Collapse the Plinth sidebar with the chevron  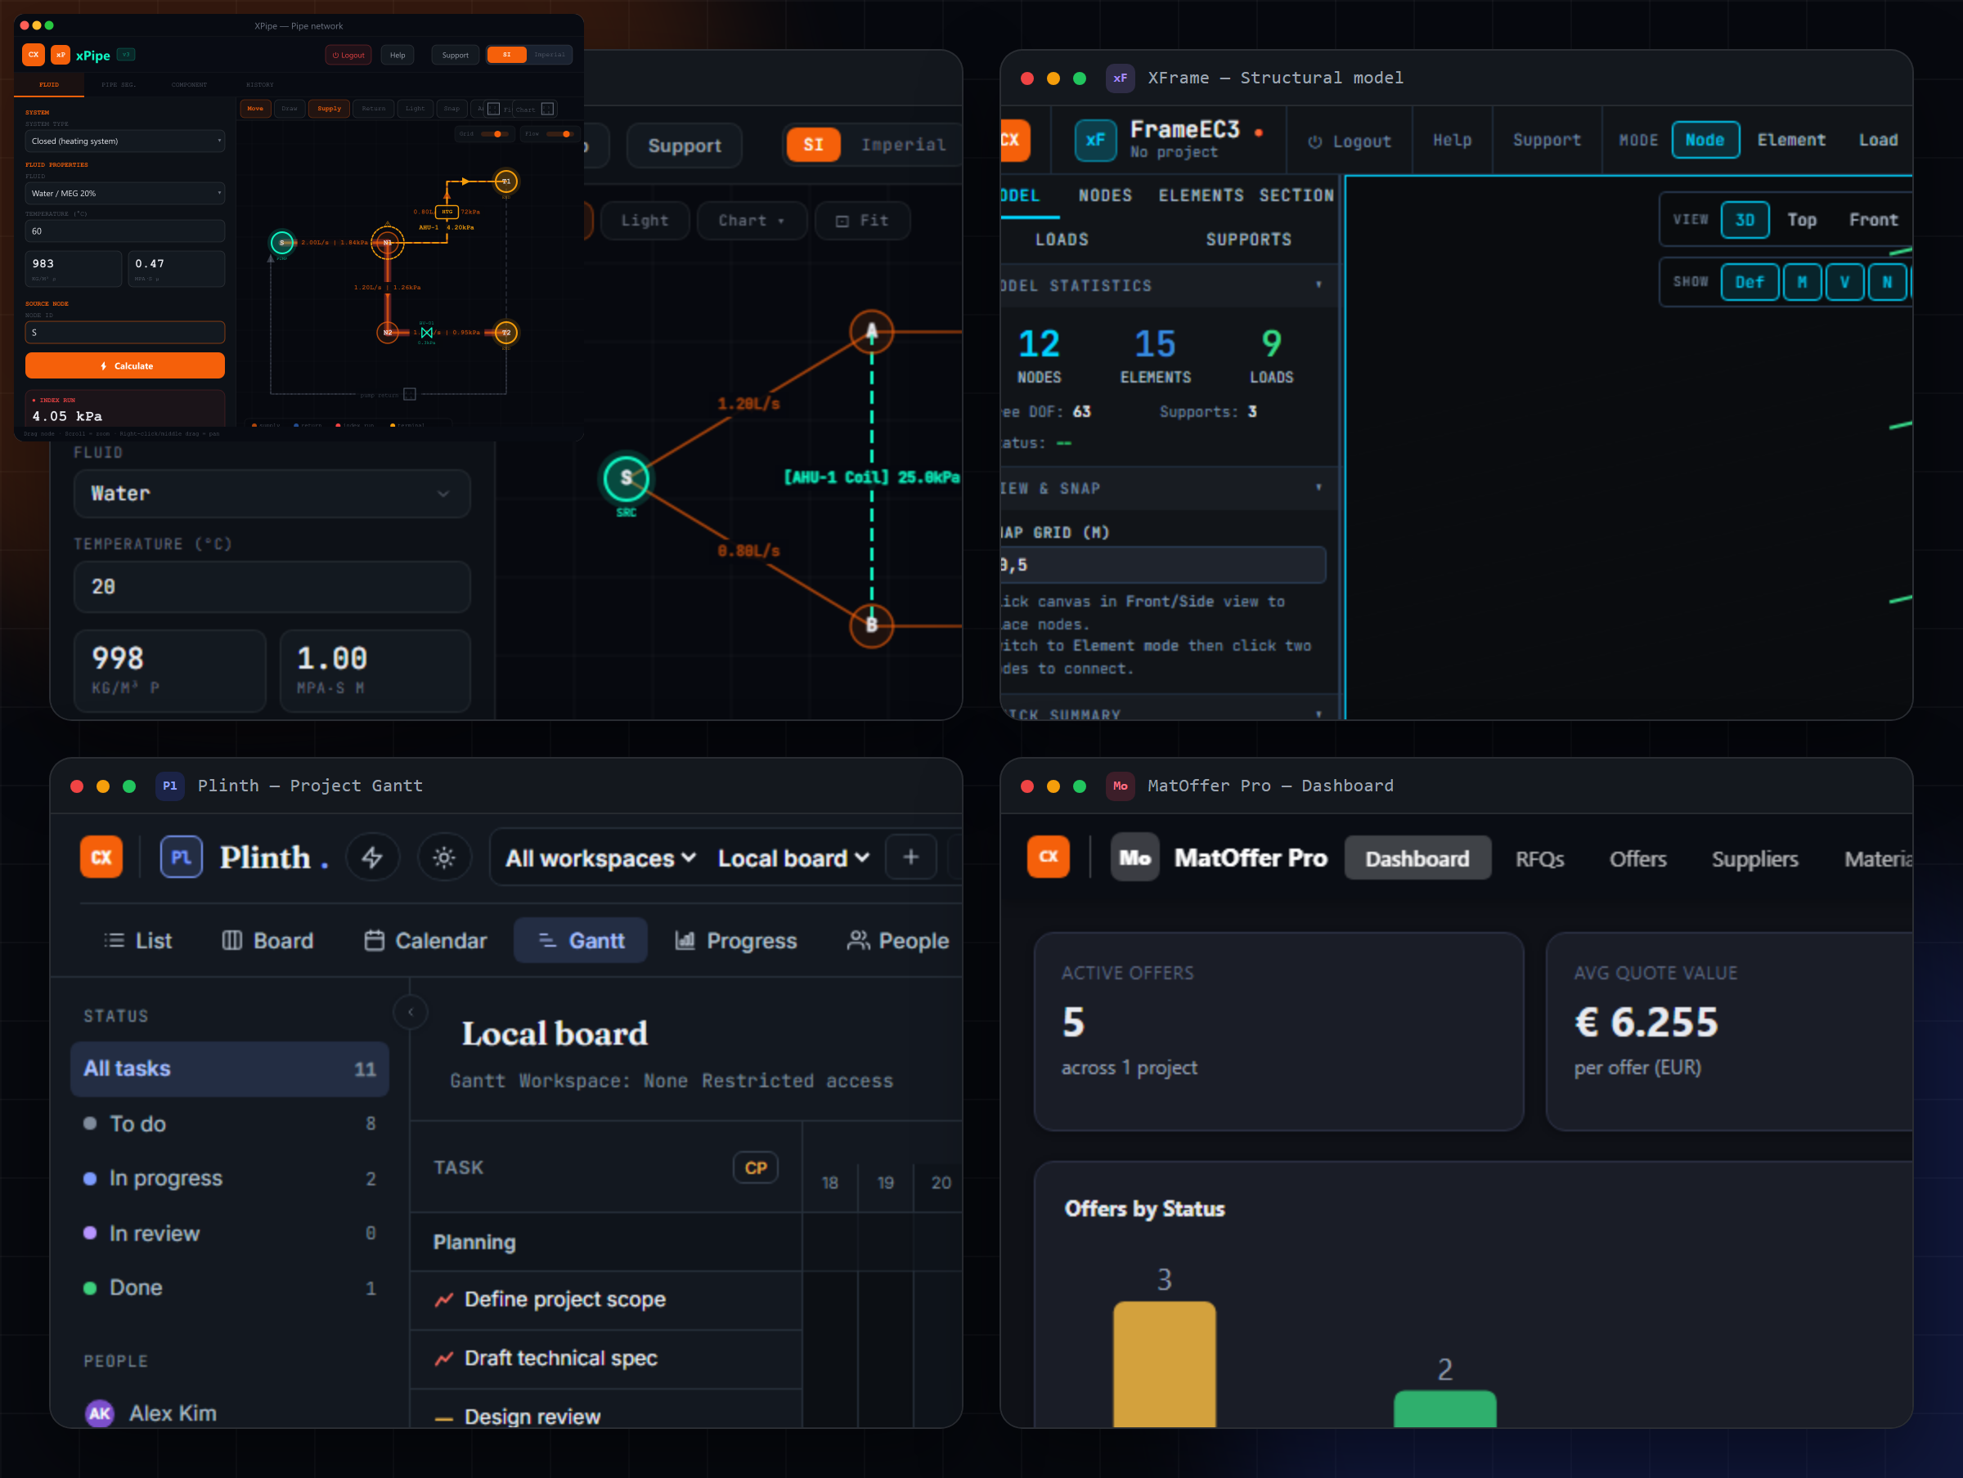point(411,1012)
